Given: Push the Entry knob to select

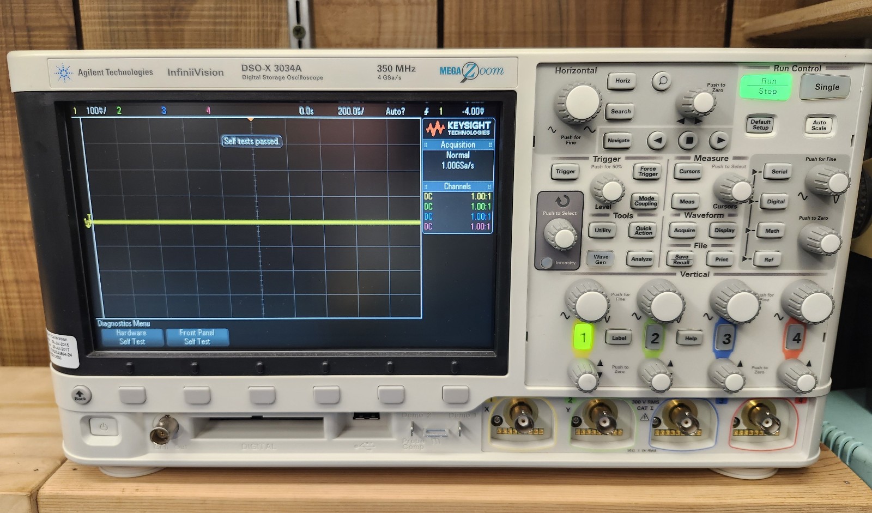Looking at the screenshot, I should click(x=561, y=236).
